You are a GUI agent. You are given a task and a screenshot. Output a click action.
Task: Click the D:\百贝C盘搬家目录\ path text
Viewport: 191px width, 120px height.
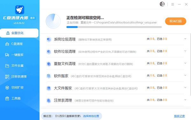[x=68, y=116]
